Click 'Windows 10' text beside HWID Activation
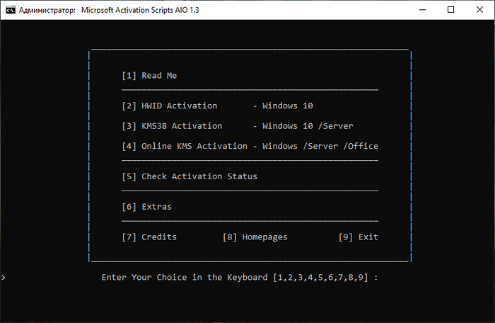Viewport: 495px width, 323px height. coord(288,106)
